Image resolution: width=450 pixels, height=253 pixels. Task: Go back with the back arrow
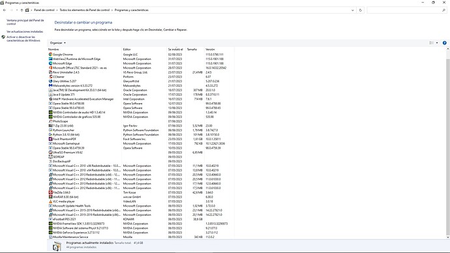pyautogui.click(x=5, y=10)
